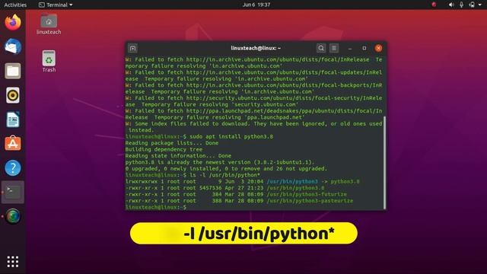
Task: Click the volume icon in top bar
Action: click(451, 5)
